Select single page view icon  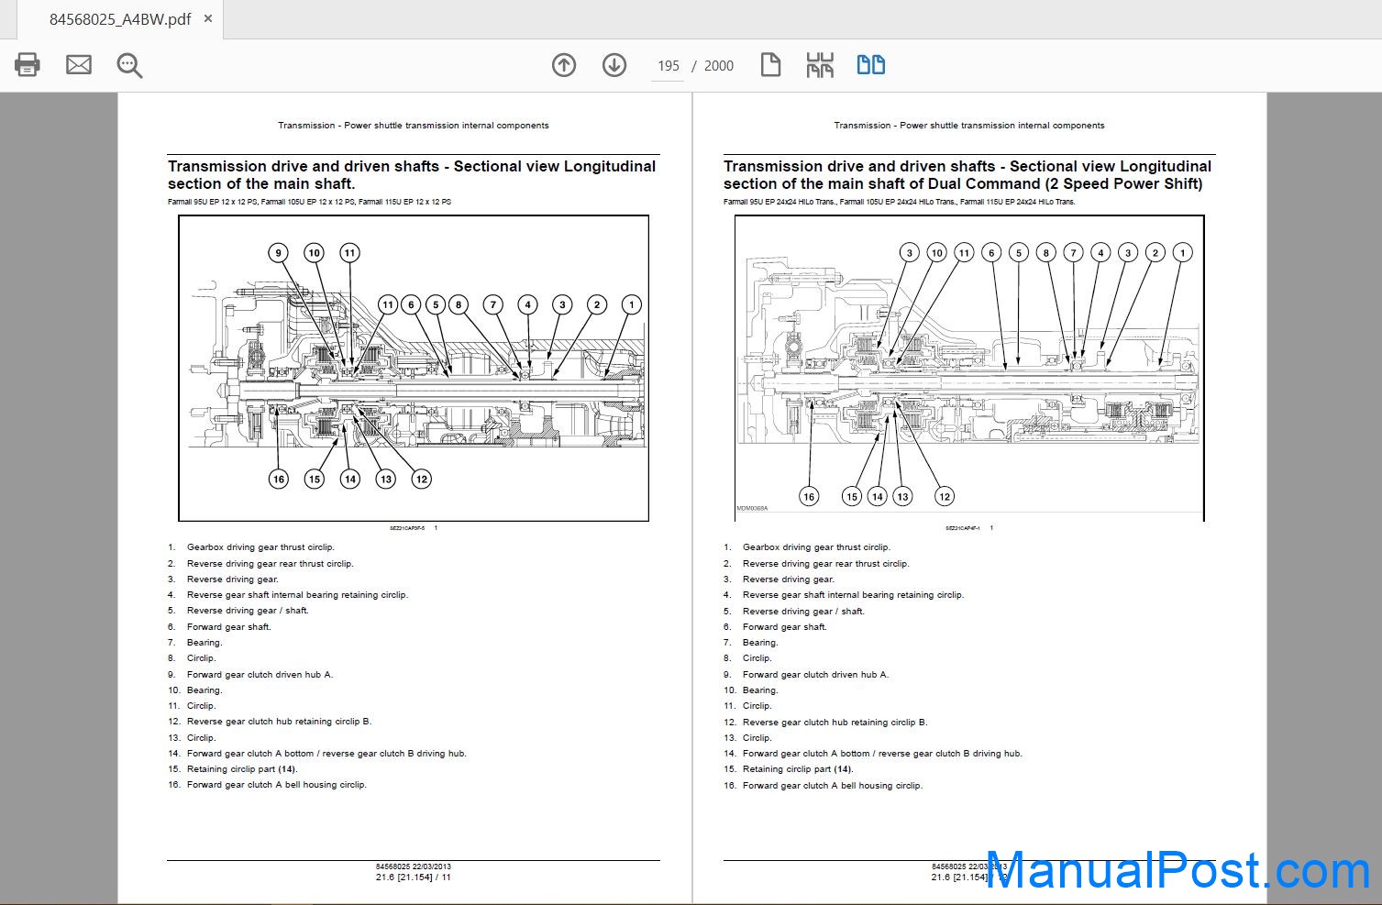770,65
